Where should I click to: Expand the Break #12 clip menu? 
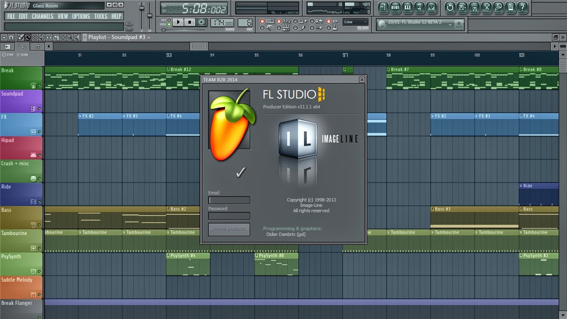point(169,69)
